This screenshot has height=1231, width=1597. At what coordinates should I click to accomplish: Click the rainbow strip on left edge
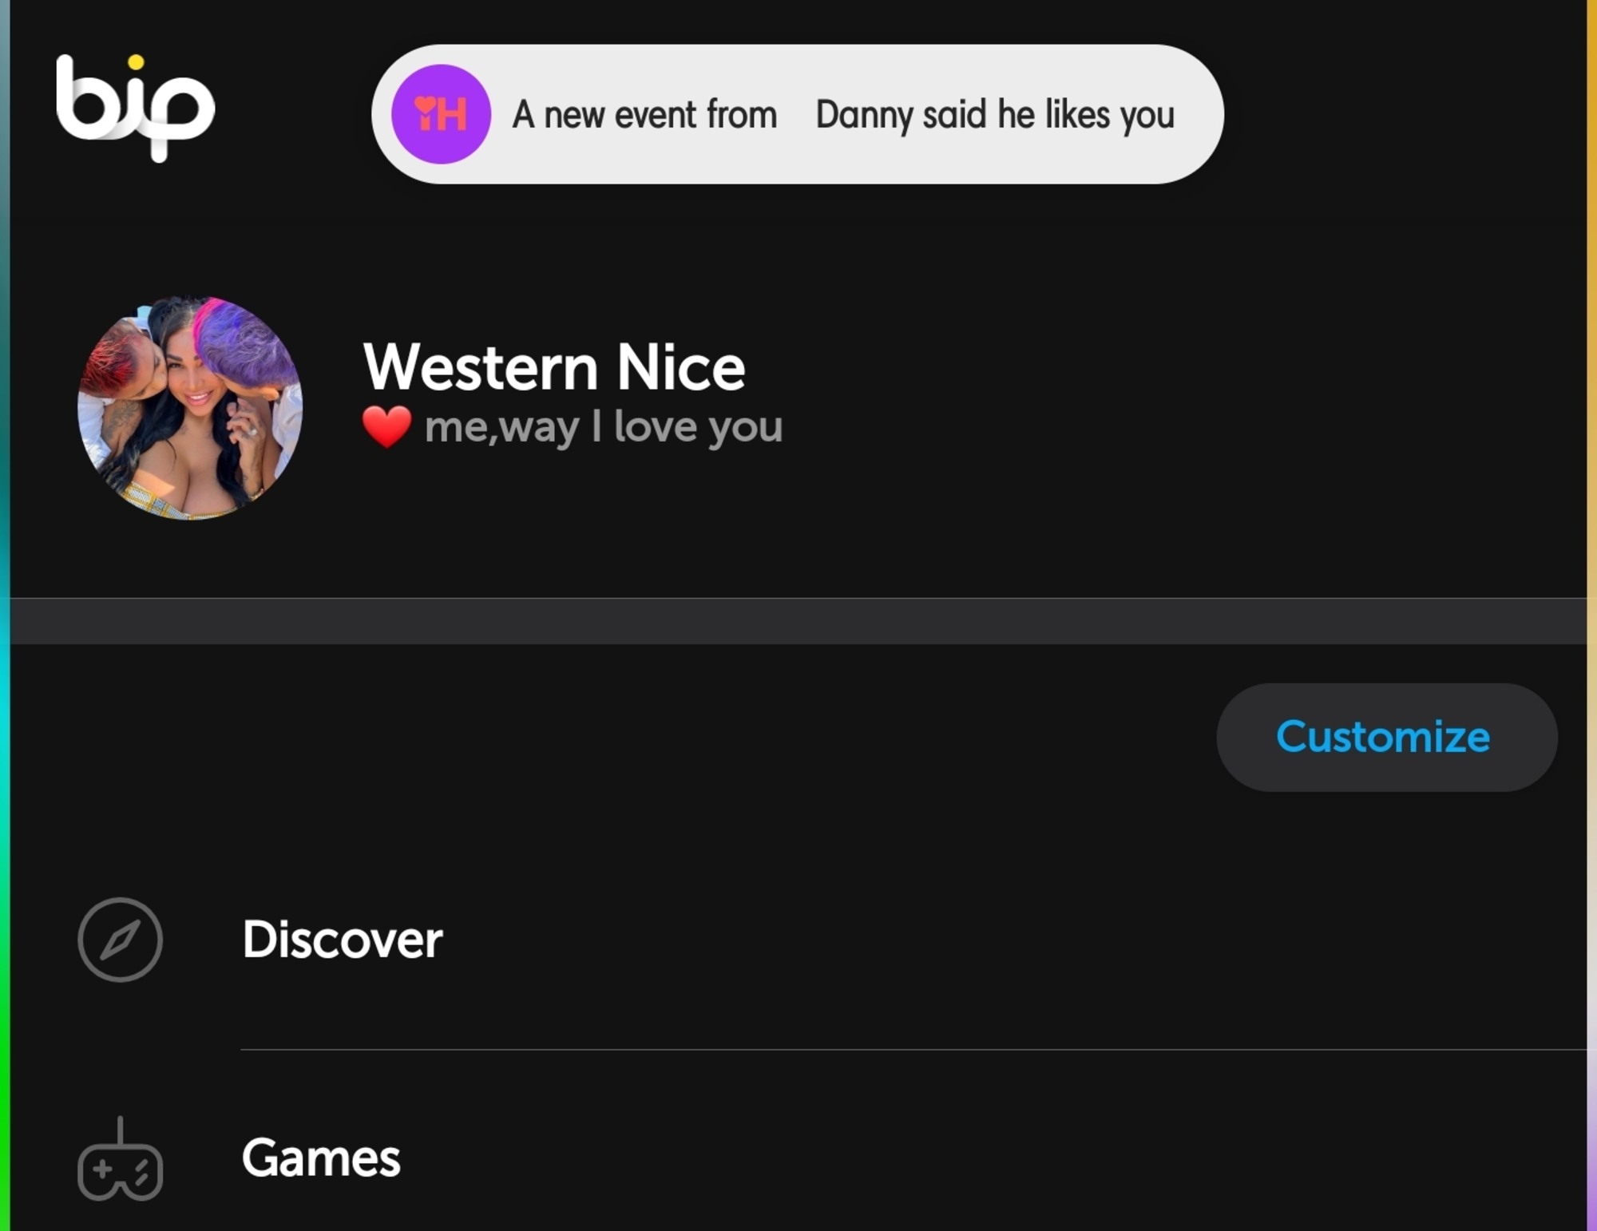5,615
